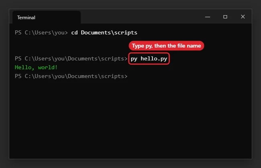
Task: Click the 'py hello.py' command text
Action: pyautogui.click(x=149, y=59)
